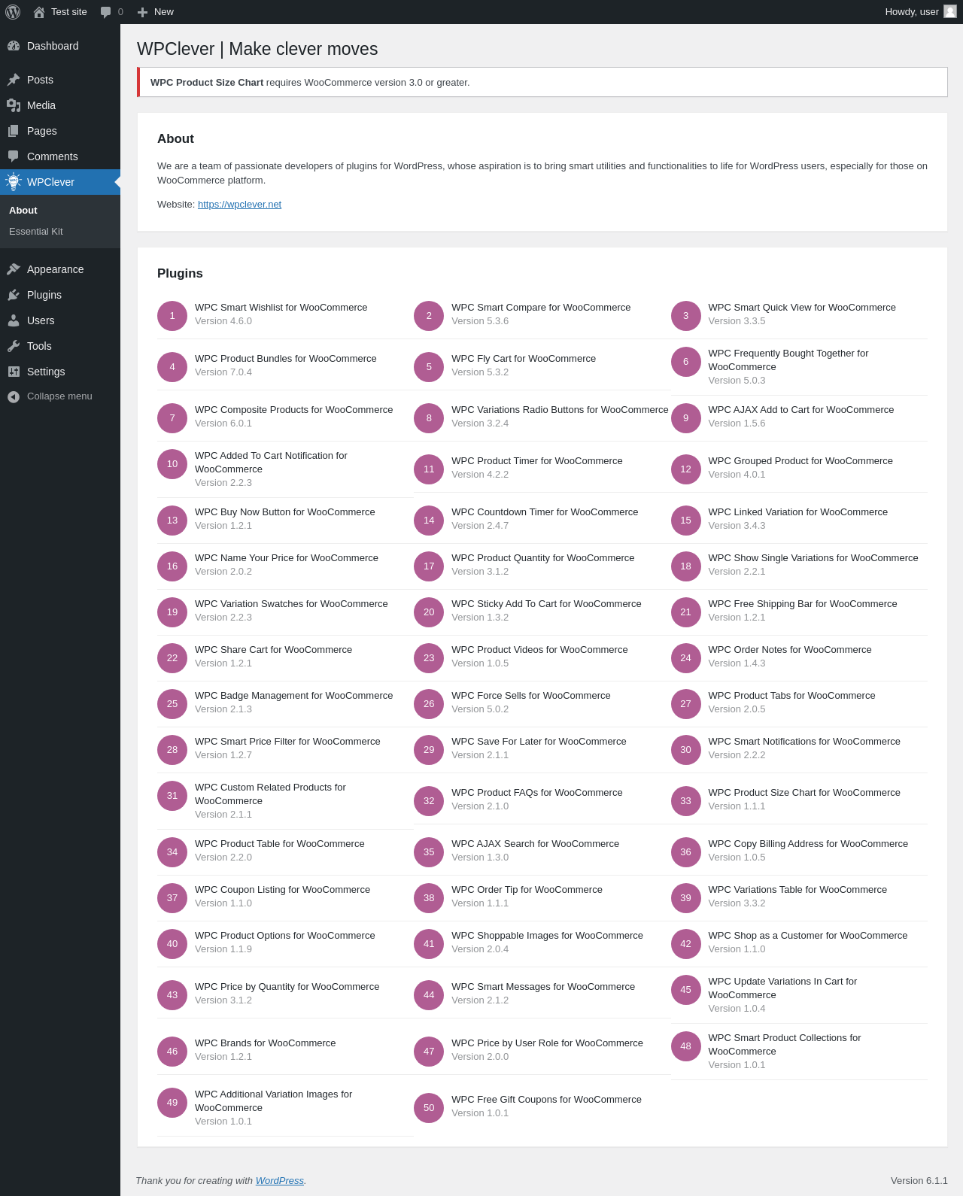This screenshot has width=963, height=1196.
Task: Open the Test site home icon
Action: [39, 12]
